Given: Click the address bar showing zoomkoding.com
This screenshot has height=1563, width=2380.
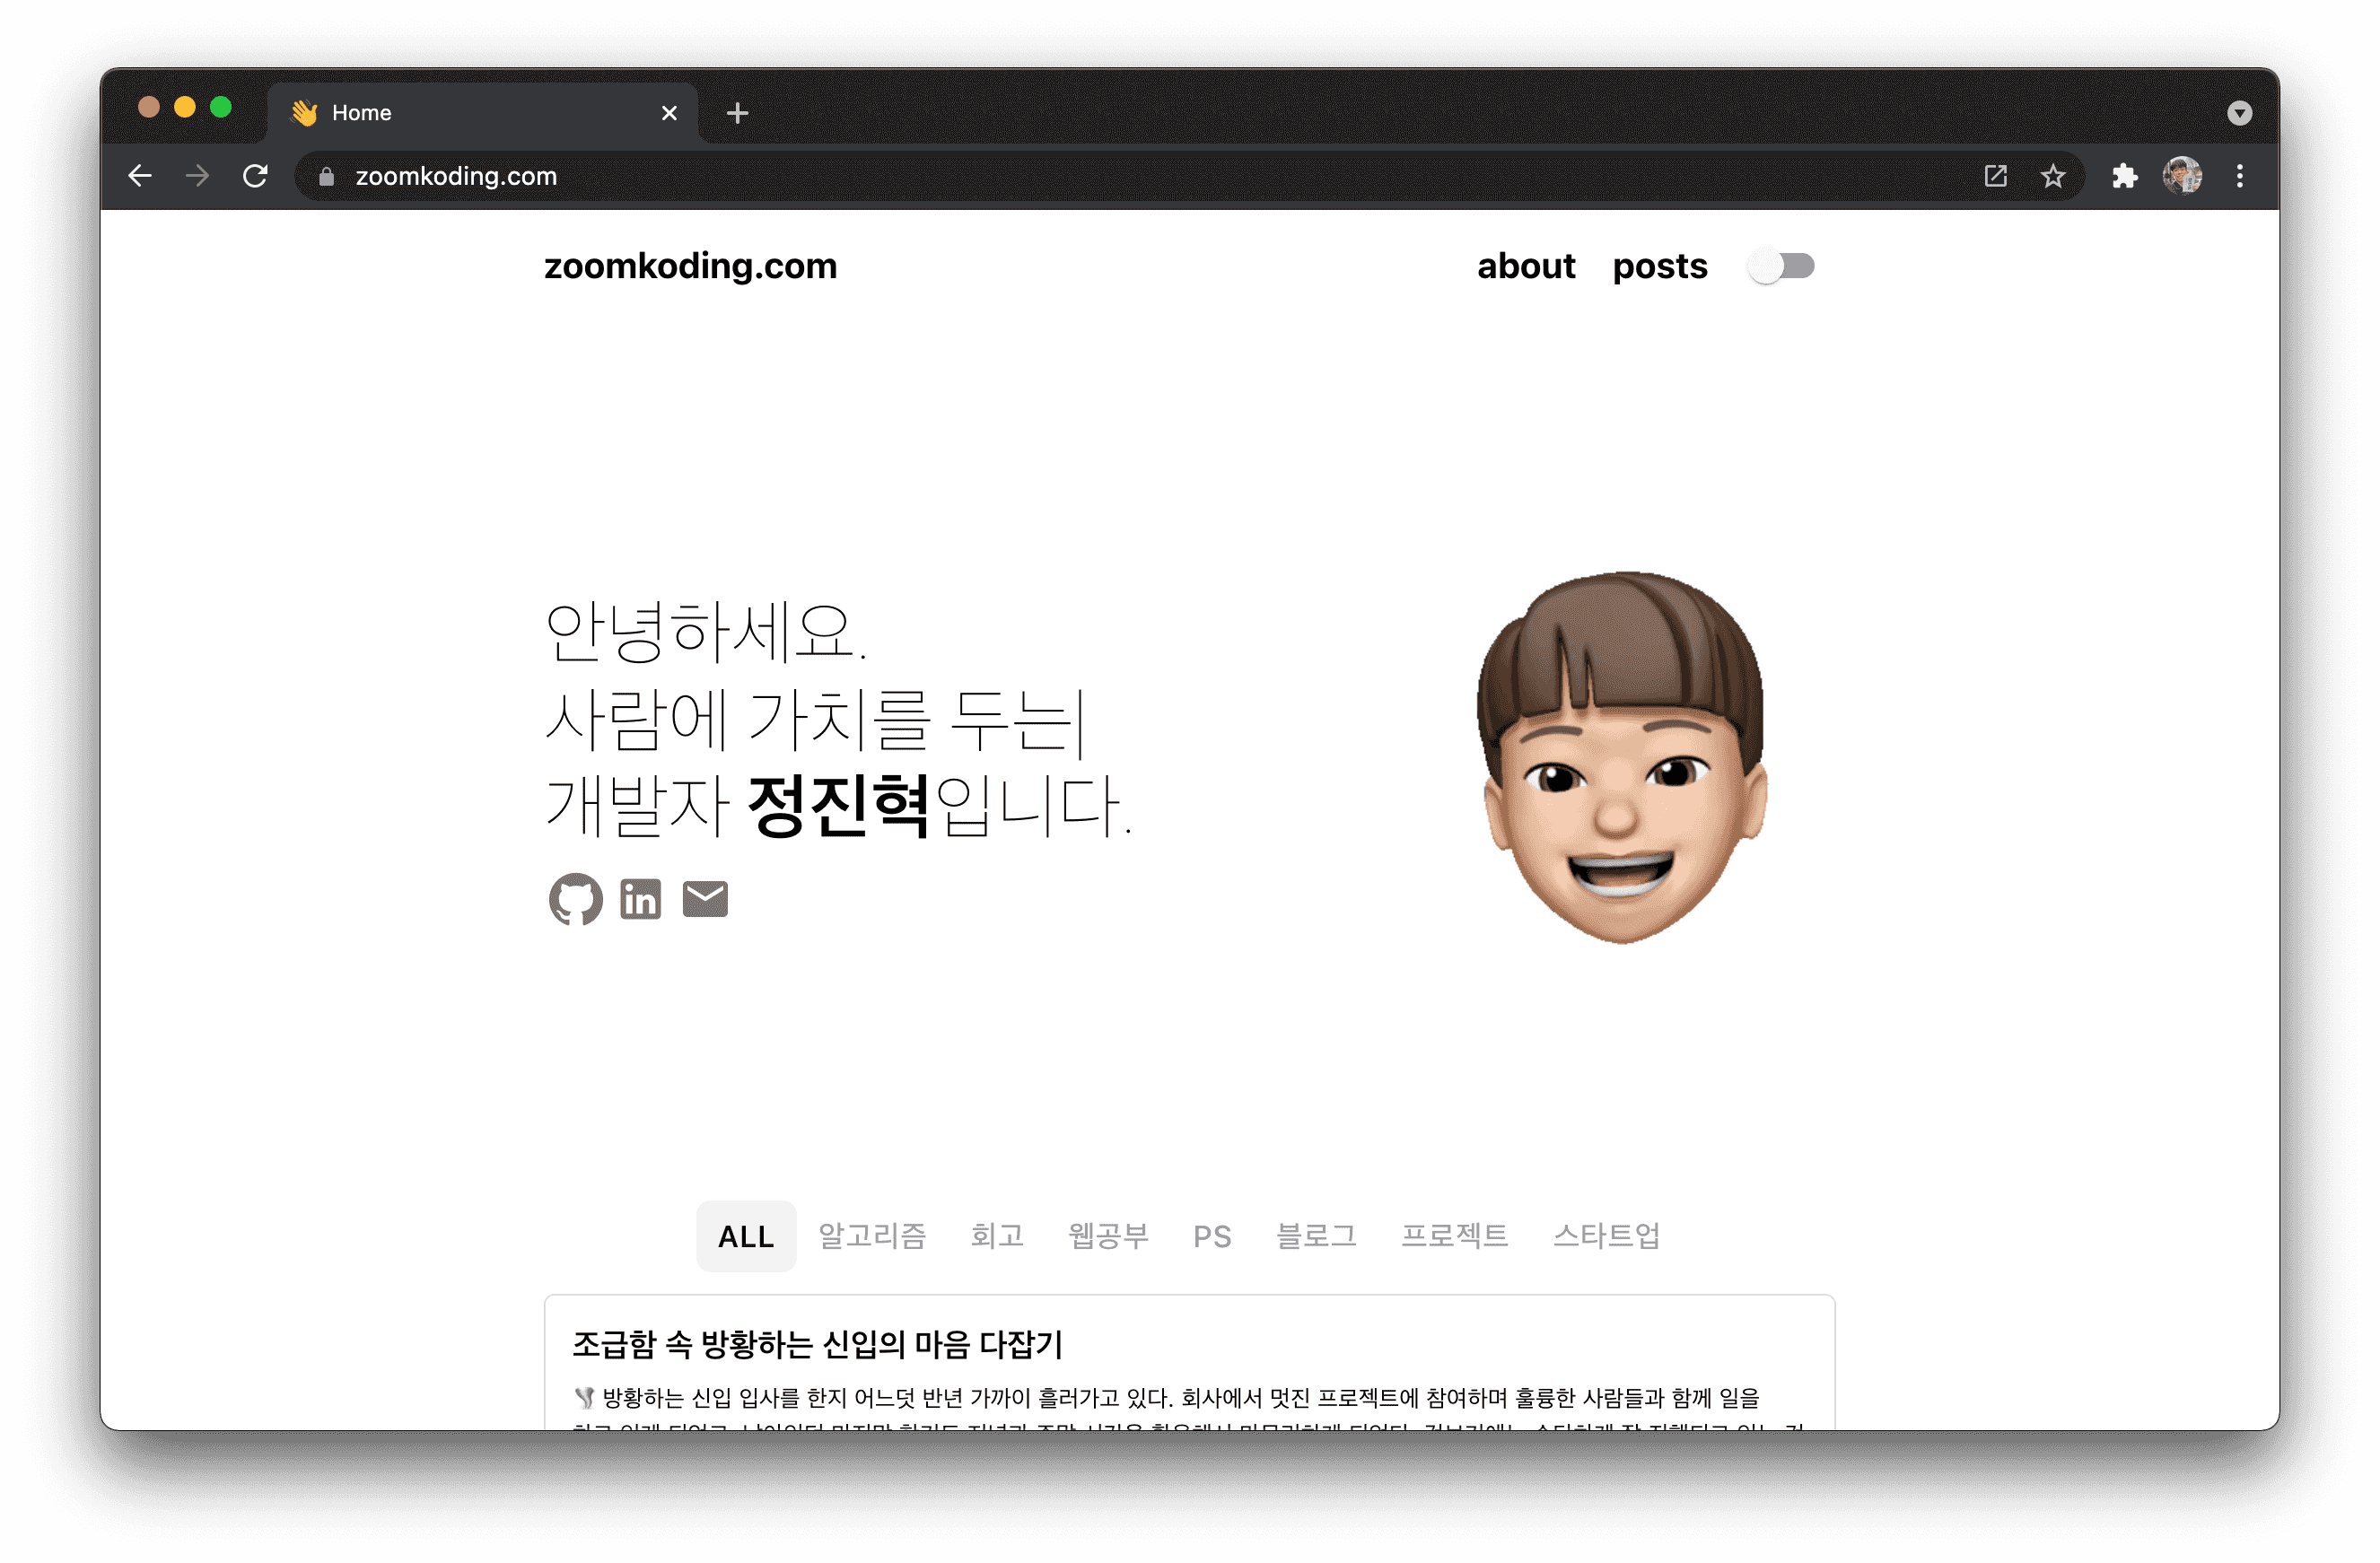Looking at the screenshot, I should pyautogui.click(x=456, y=176).
